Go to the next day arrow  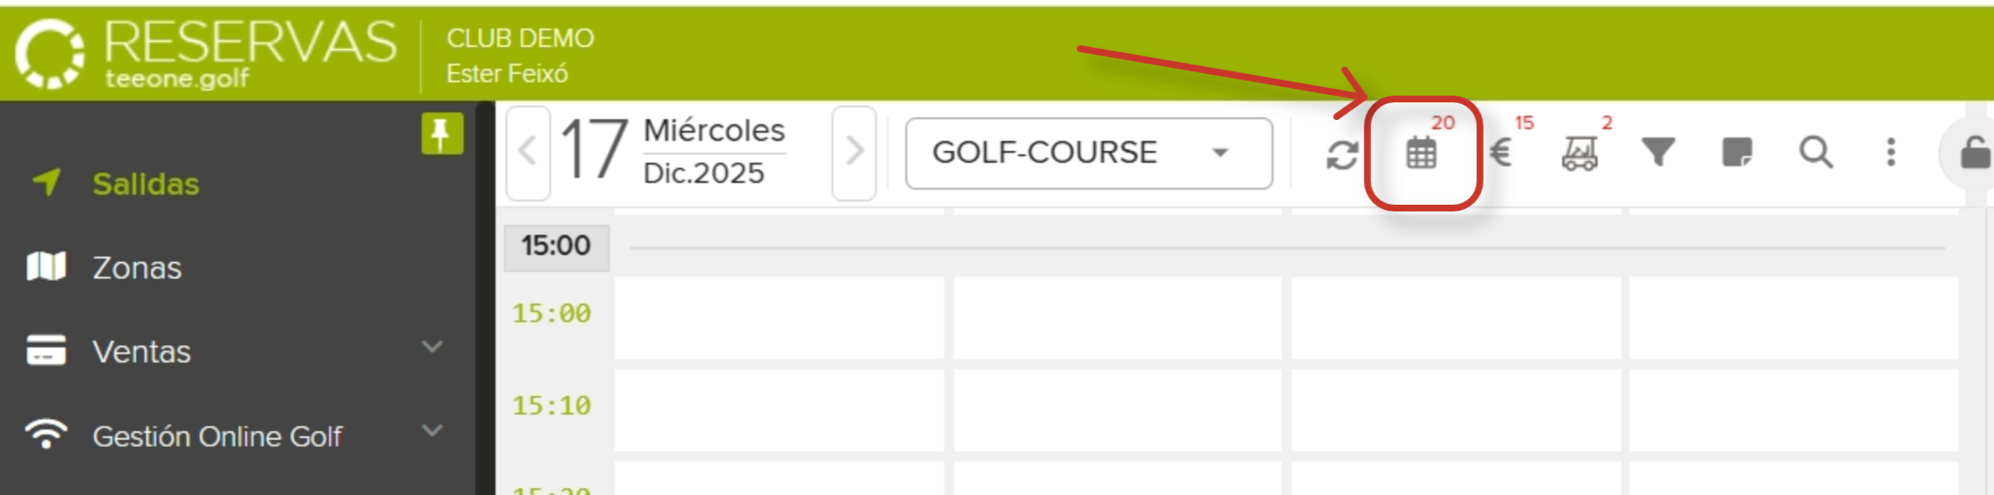click(x=854, y=153)
